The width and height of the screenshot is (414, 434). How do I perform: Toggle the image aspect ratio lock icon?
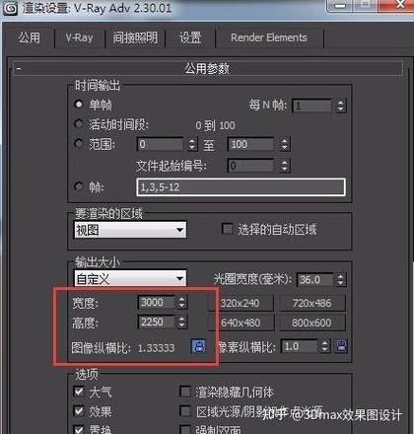pos(198,346)
